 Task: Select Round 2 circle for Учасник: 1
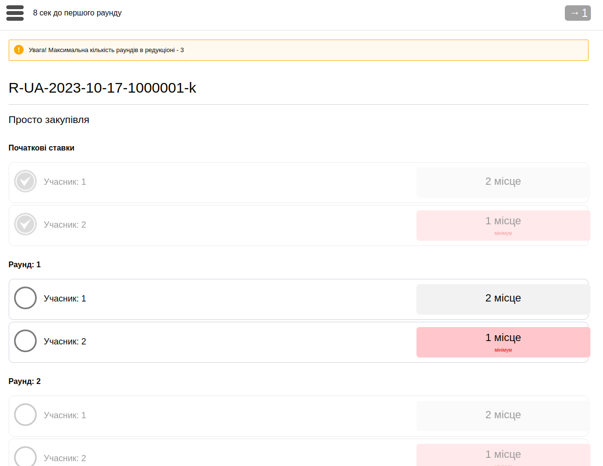pyautogui.click(x=25, y=415)
